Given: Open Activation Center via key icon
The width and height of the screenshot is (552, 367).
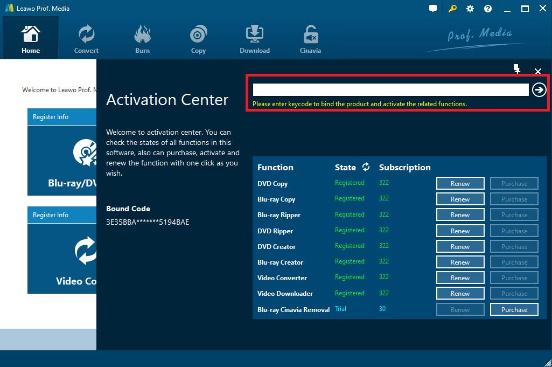Looking at the screenshot, I should [x=452, y=9].
